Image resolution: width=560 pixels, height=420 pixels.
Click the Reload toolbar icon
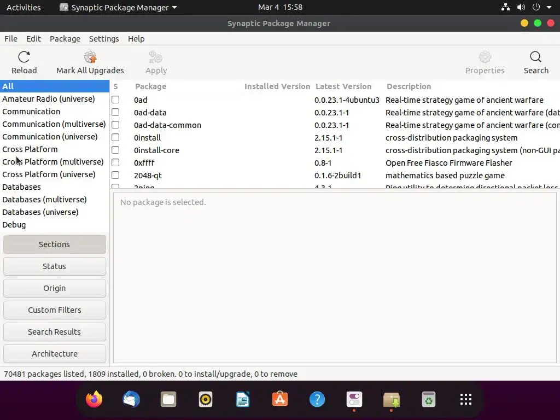24,57
